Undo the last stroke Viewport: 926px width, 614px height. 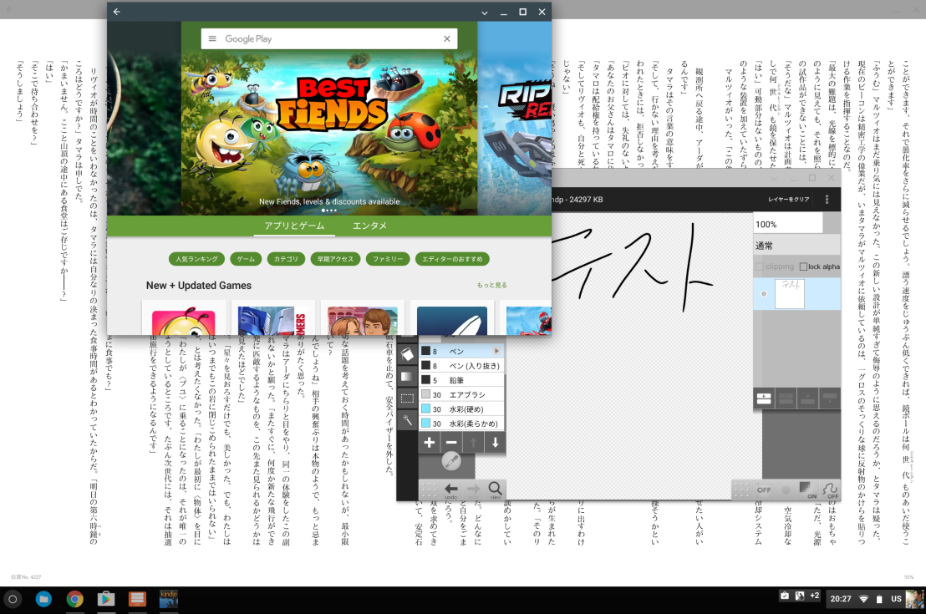[x=451, y=490]
